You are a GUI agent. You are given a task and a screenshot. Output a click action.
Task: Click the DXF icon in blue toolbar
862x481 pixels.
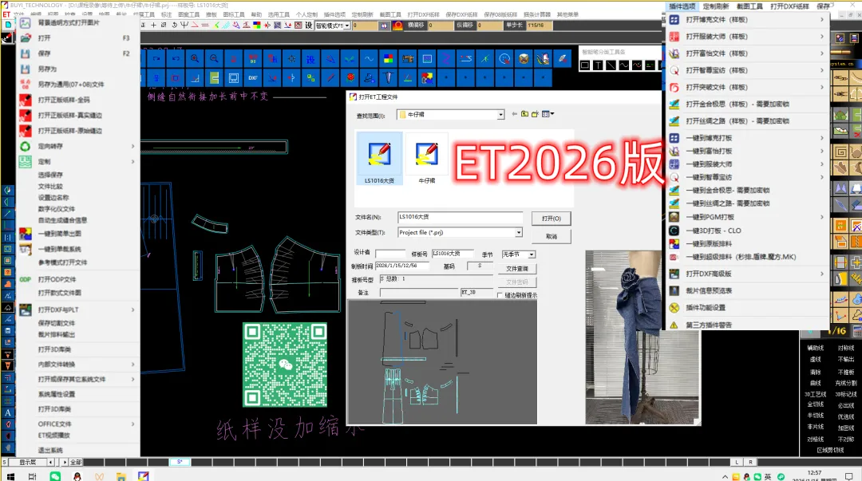pyautogui.click(x=253, y=78)
